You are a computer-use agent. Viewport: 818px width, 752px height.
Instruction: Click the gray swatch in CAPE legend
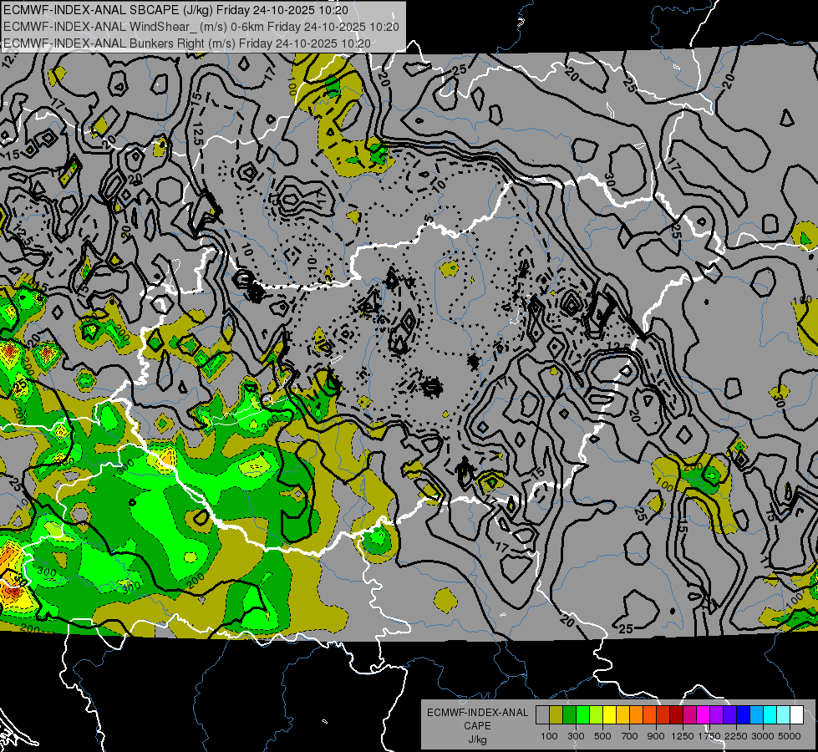(x=542, y=715)
